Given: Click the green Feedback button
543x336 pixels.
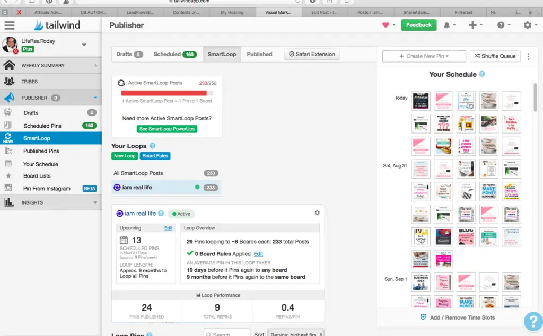Looking at the screenshot, I should [419, 25].
